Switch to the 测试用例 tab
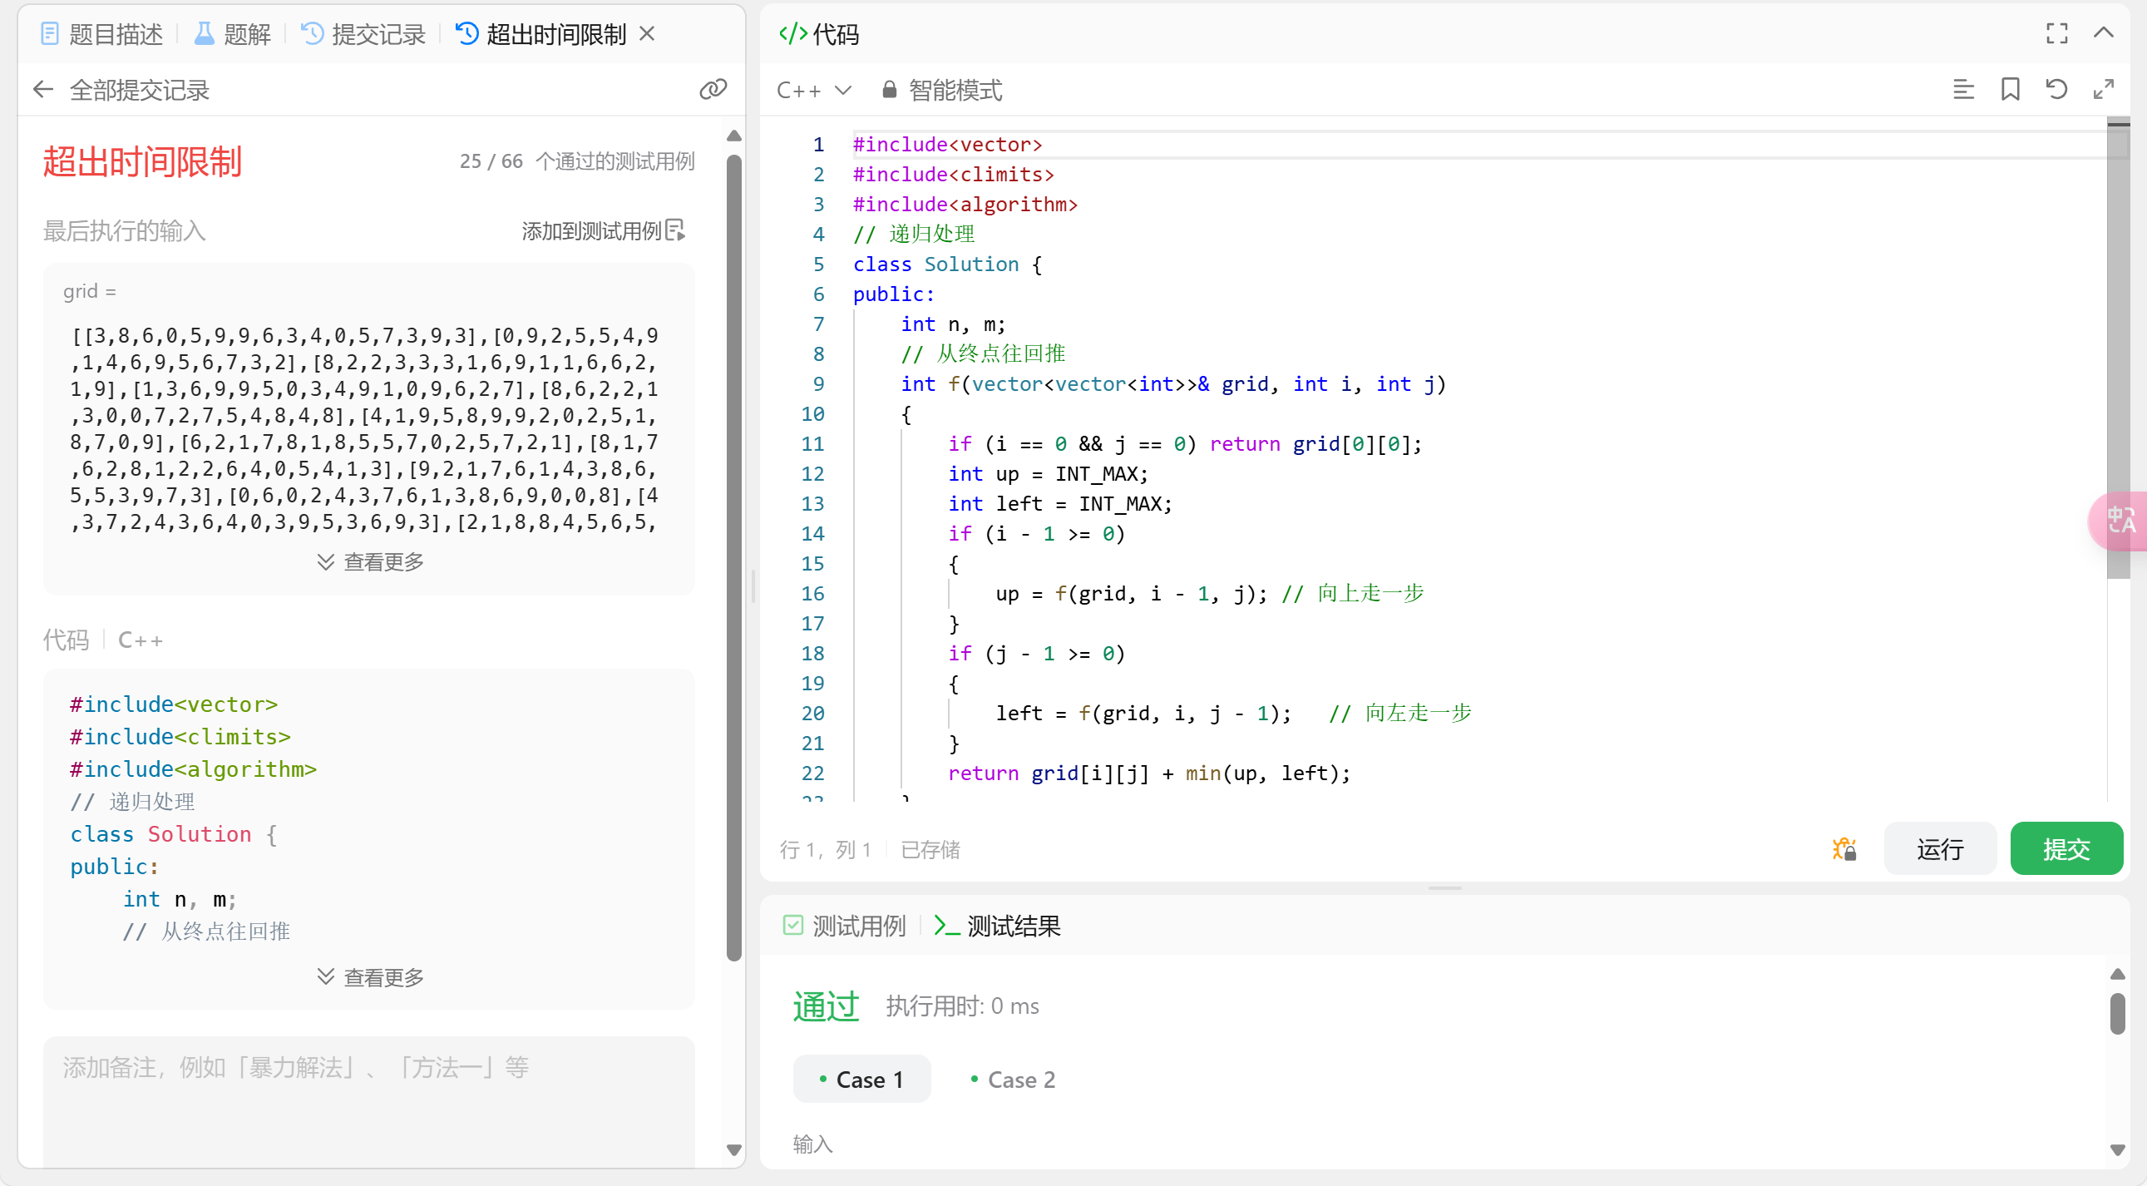Image resolution: width=2147 pixels, height=1186 pixels. pyautogui.click(x=844, y=925)
